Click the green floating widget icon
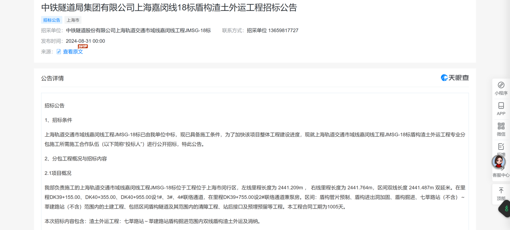The height and width of the screenshot is (230, 510). (x=506, y=208)
